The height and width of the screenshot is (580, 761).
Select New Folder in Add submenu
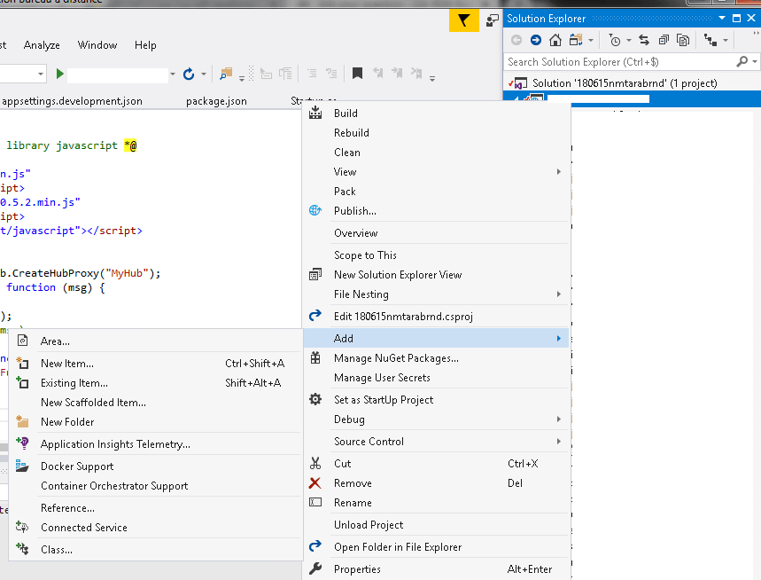coord(156,422)
